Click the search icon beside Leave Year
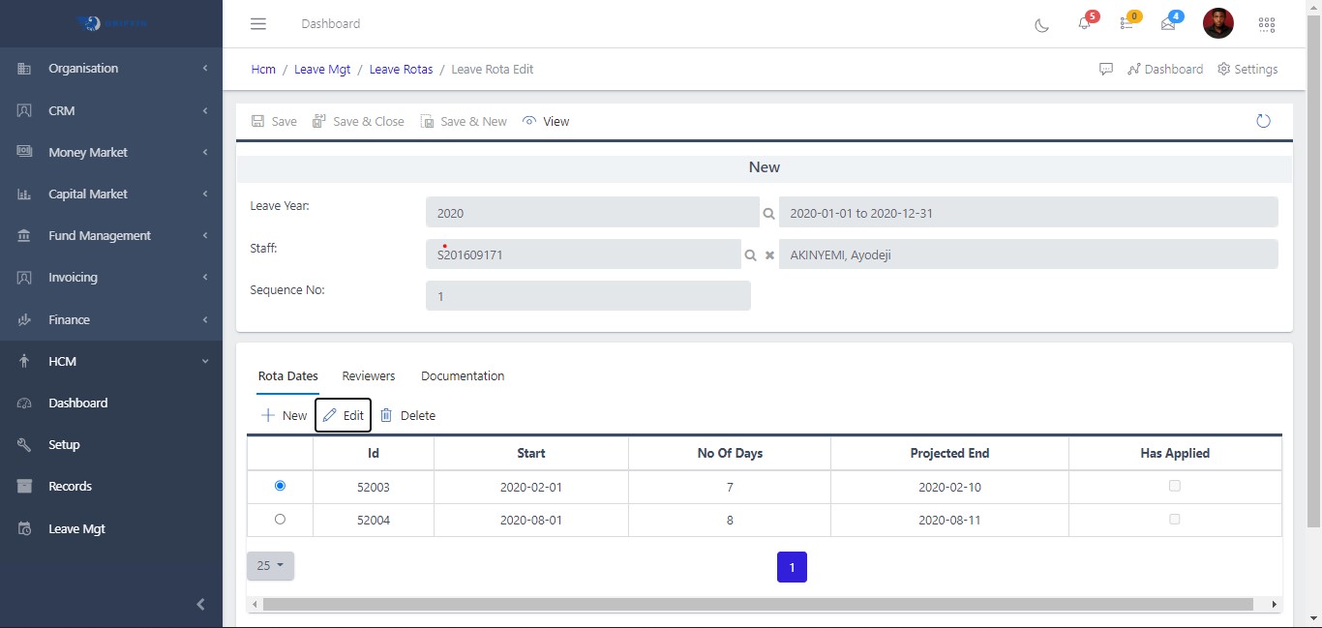The height and width of the screenshot is (628, 1322). (769, 213)
